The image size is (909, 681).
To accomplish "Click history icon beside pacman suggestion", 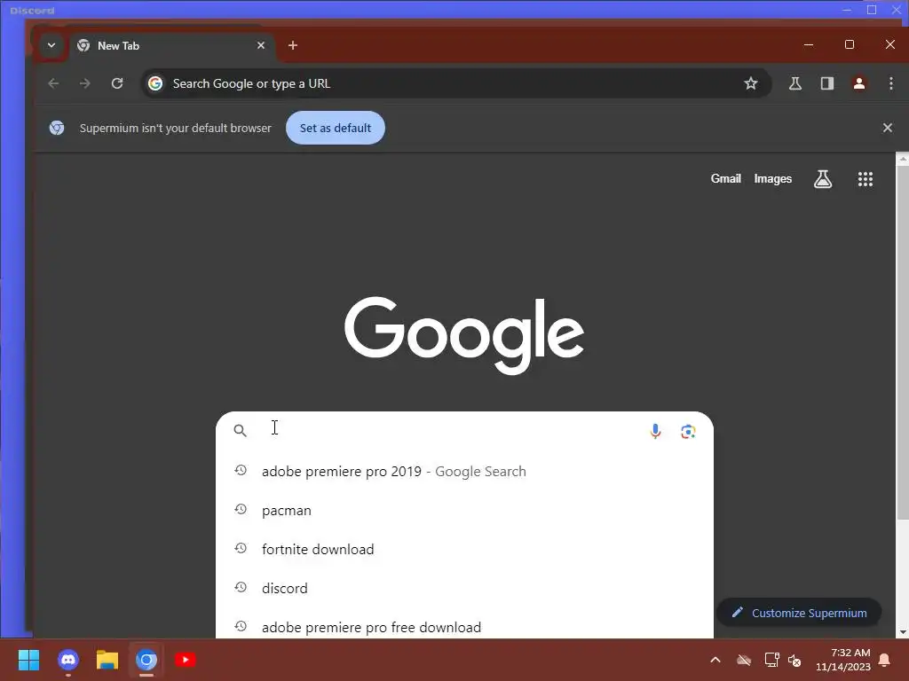I will [241, 509].
